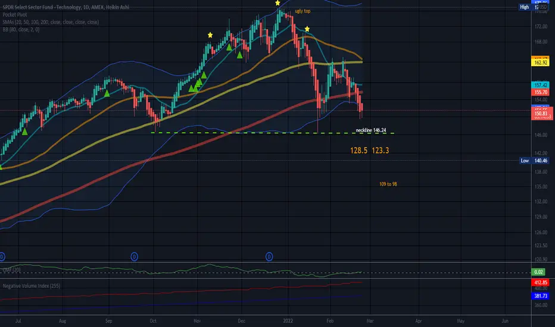Click the Mar label on time axis
Viewport: 555px width, 327px height.
[x=370, y=321]
